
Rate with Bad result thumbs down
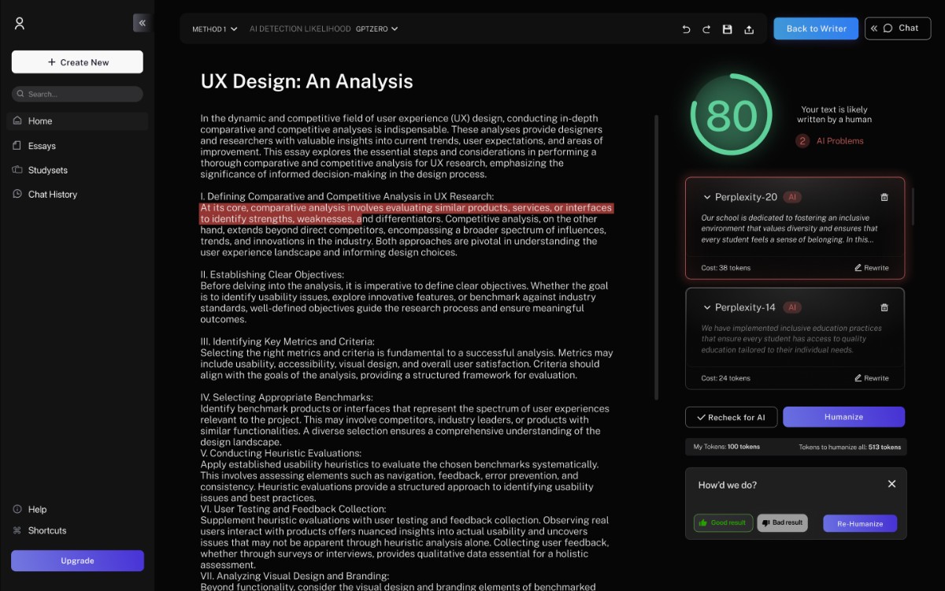782,523
